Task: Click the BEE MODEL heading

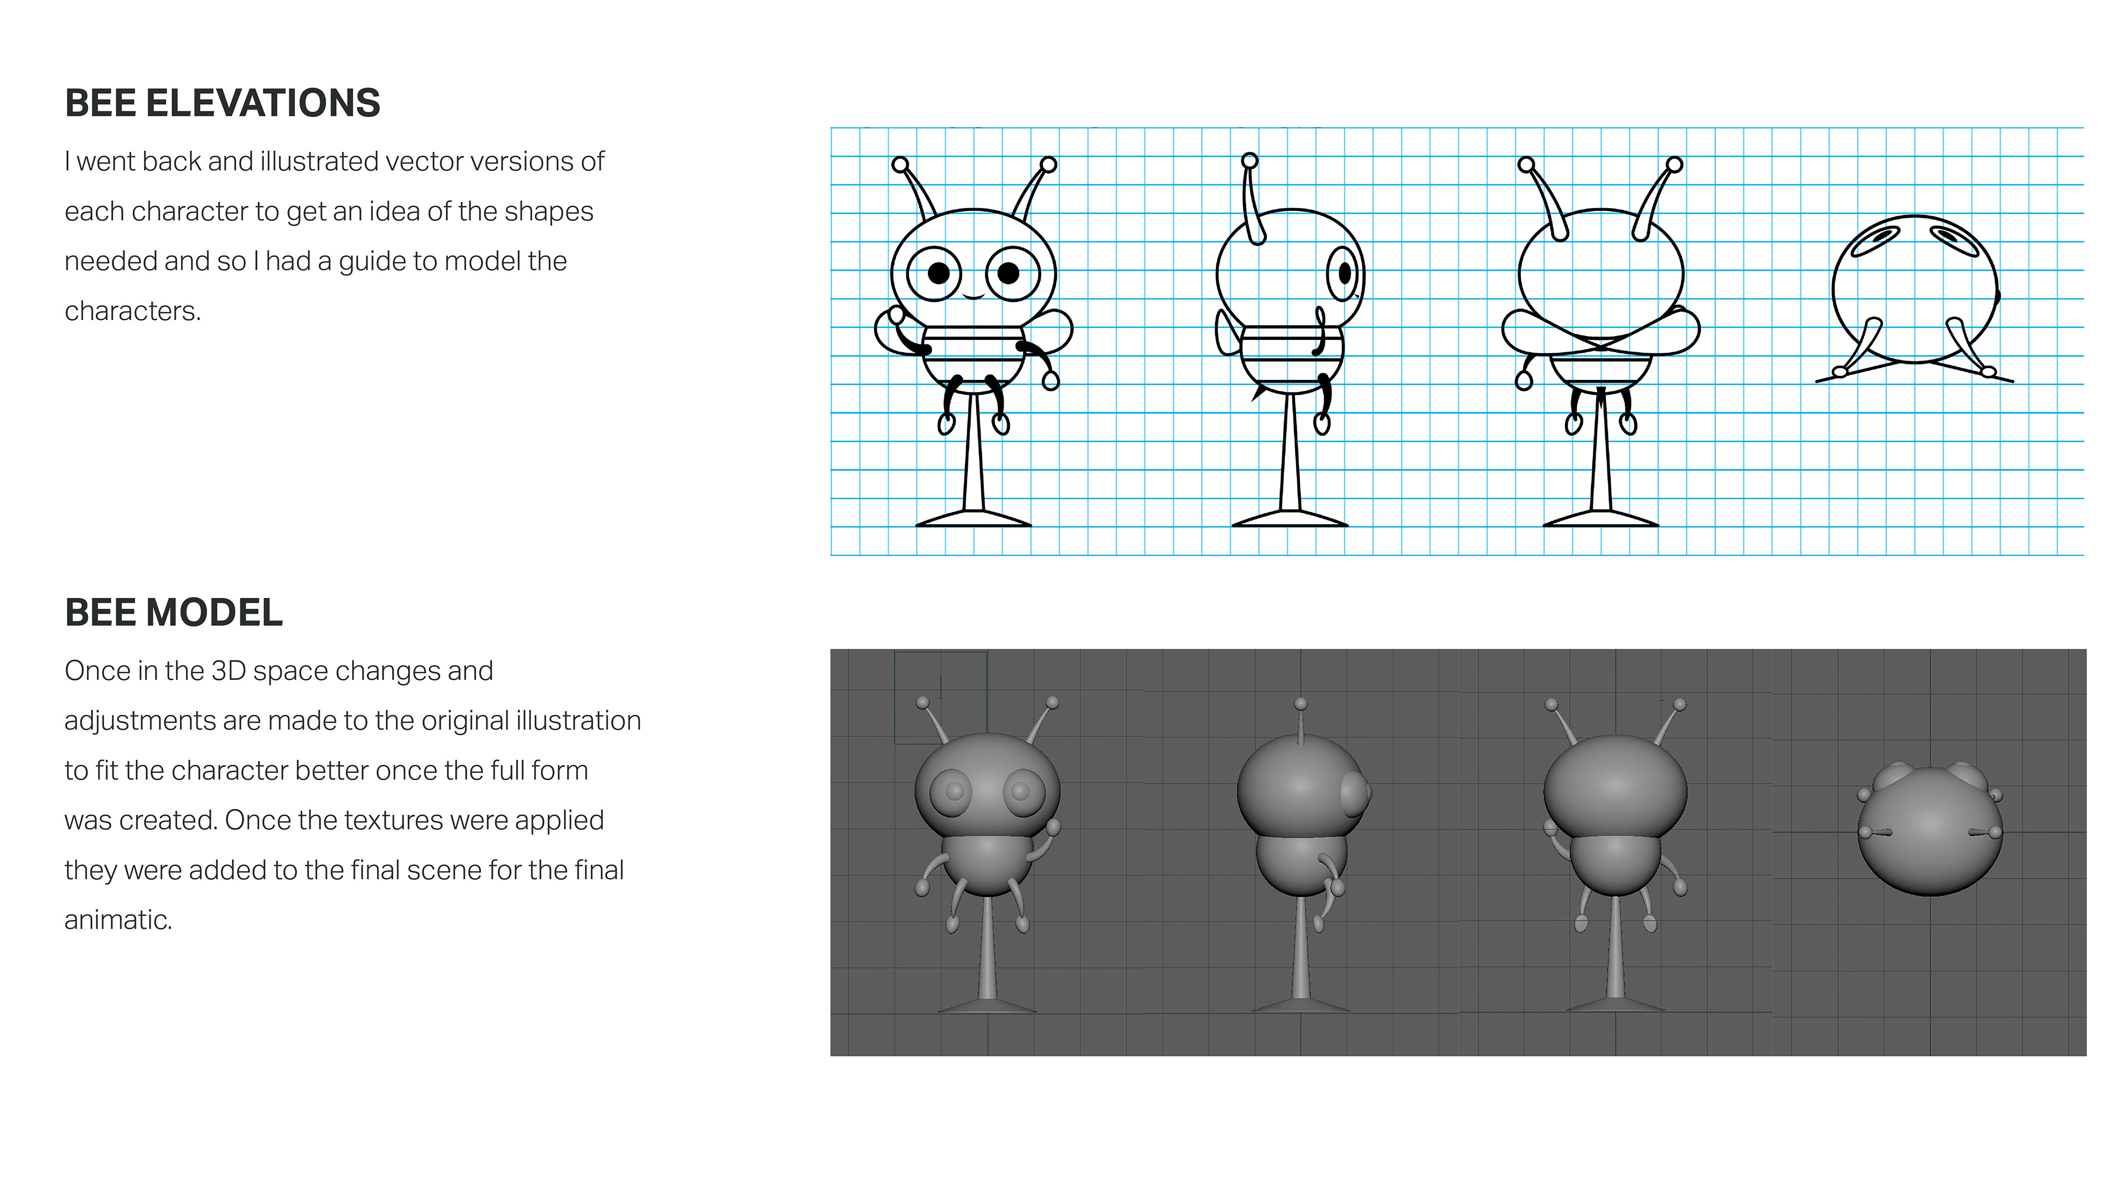Action: (x=173, y=612)
